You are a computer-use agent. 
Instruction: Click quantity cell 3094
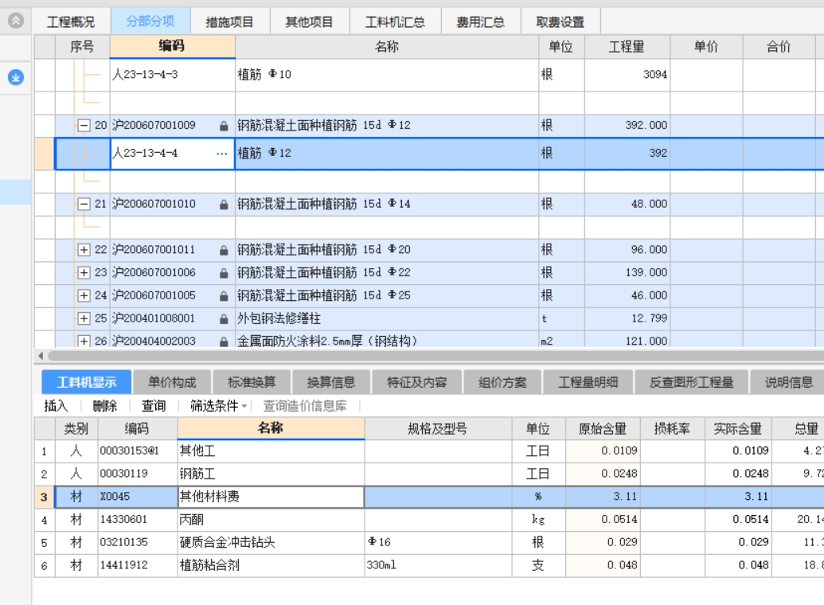click(x=627, y=75)
